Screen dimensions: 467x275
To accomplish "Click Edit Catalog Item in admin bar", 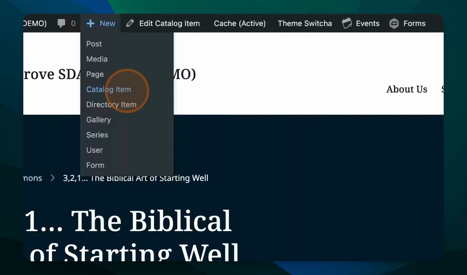I will click(x=169, y=23).
